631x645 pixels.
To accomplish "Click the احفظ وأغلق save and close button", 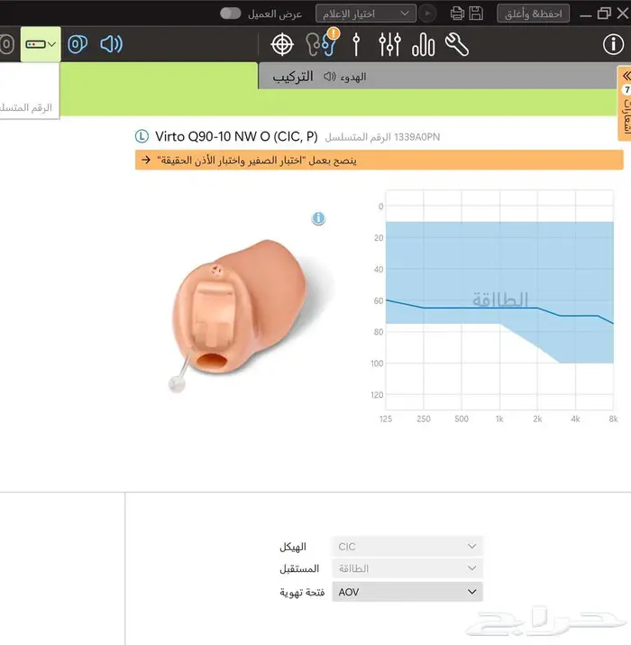I will [533, 13].
